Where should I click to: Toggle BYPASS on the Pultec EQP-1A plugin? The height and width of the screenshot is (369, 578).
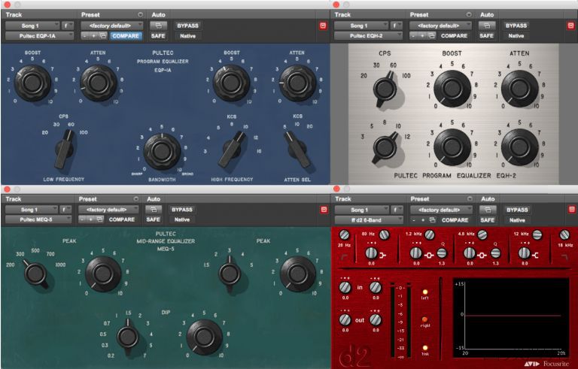(x=187, y=26)
